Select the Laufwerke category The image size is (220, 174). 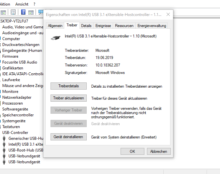click(11, 80)
